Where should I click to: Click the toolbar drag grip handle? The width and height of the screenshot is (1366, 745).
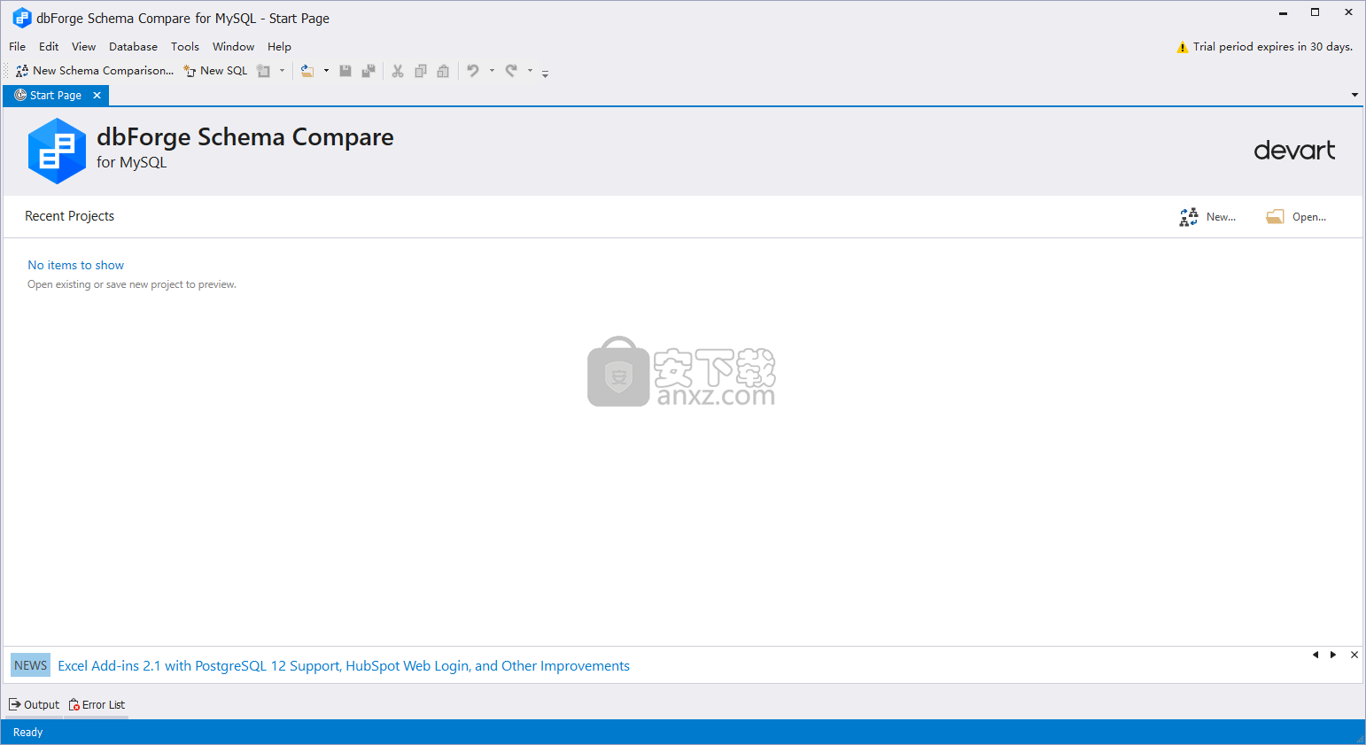(6, 71)
